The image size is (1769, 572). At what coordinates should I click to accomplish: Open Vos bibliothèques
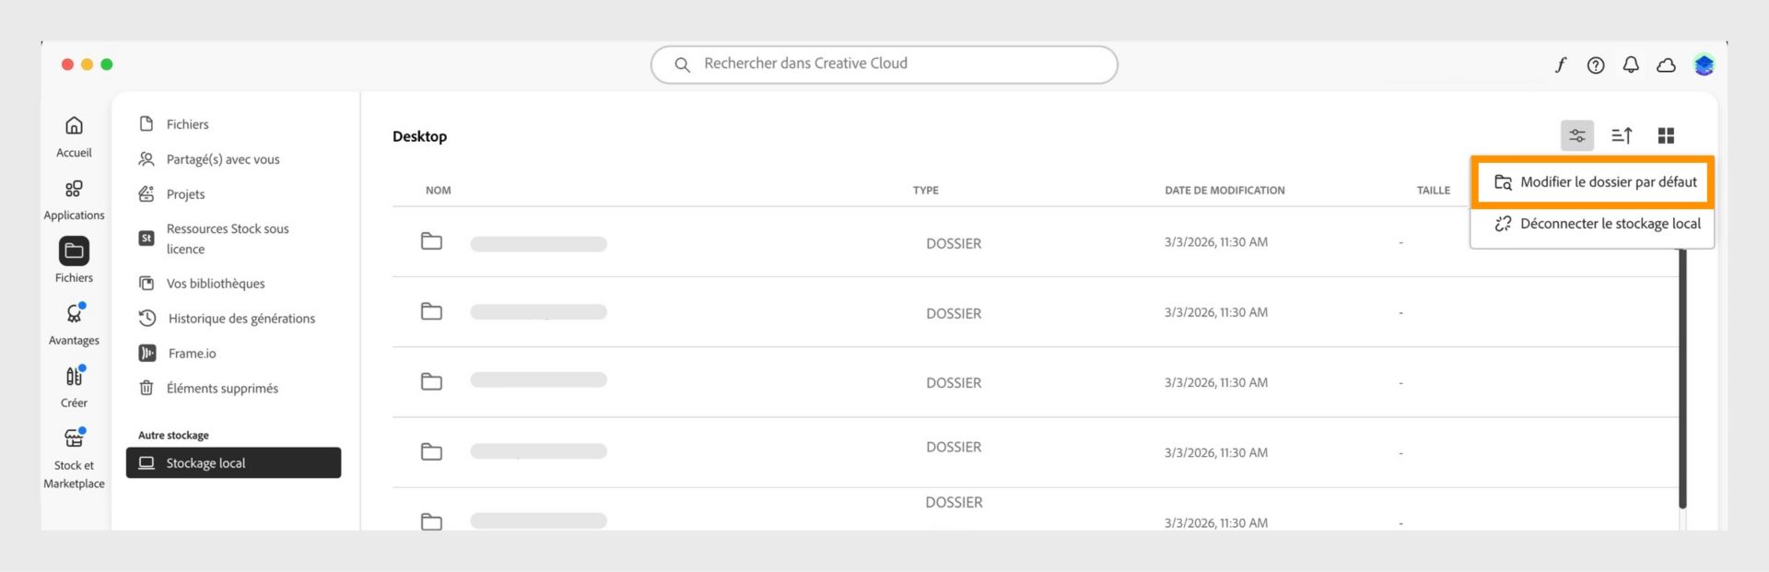click(x=202, y=284)
